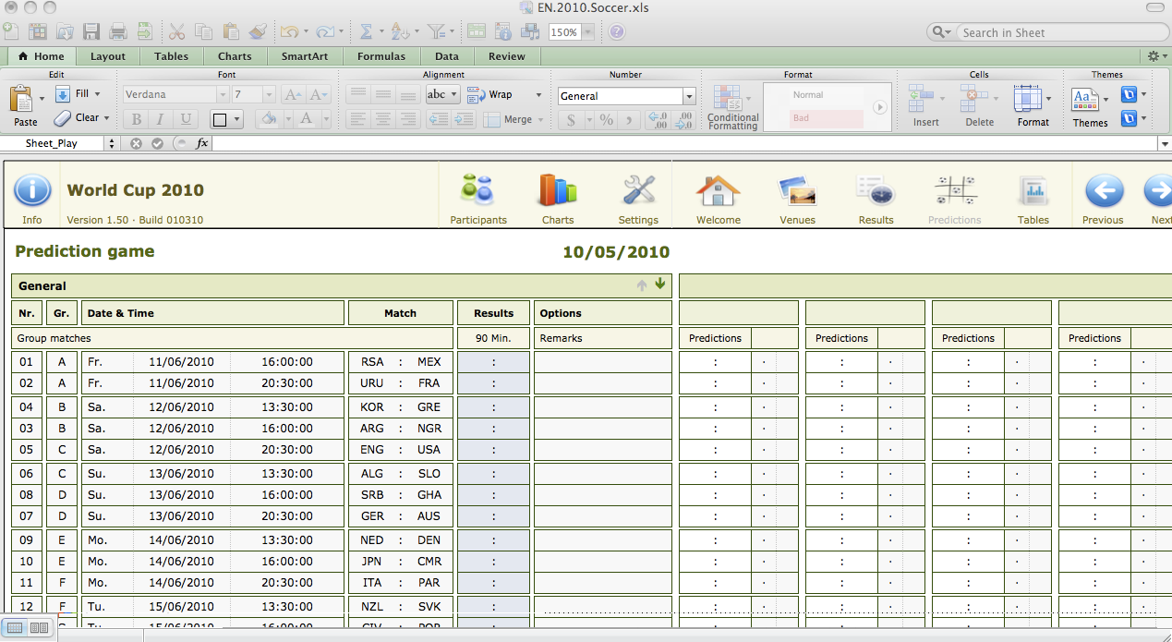
Task: Toggle Wrap text in Alignment group
Action: point(490,94)
